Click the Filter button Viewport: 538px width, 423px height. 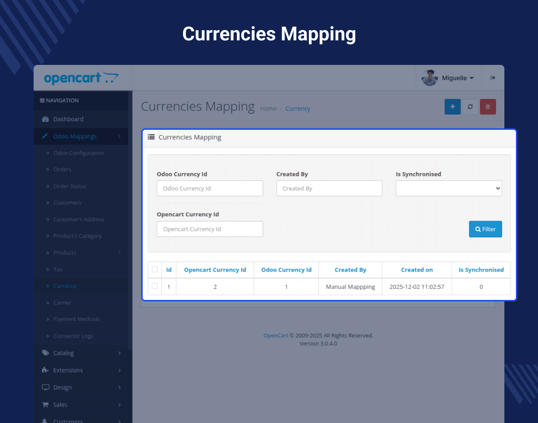tap(485, 229)
